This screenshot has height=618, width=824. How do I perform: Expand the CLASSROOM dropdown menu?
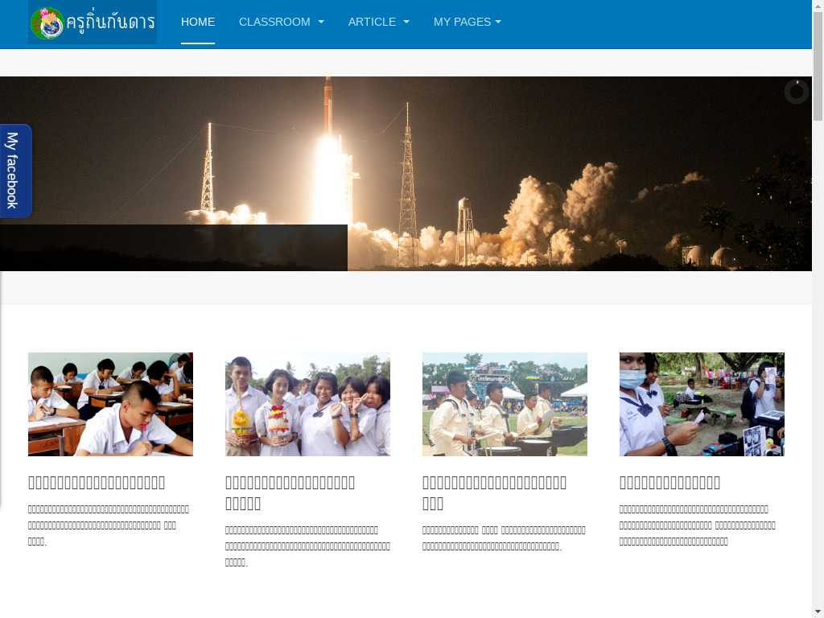[281, 22]
